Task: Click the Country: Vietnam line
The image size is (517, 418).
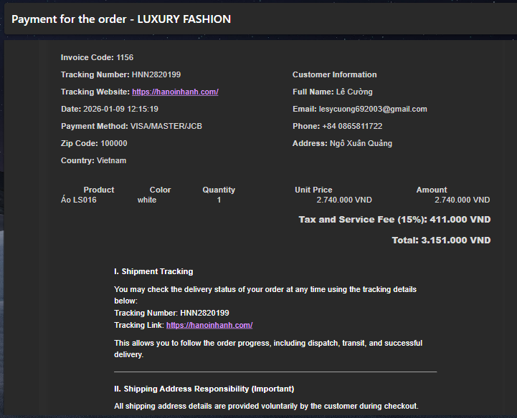Action: pos(93,160)
